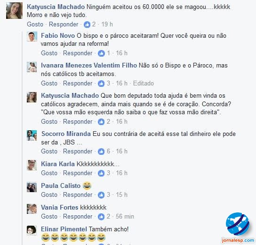
Task: Click like icon under Paula Calisto's comment
Action: 101,195
